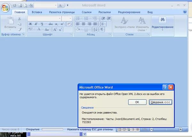
Task: Click the Shrink Font icon
Action: click(60, 30)
